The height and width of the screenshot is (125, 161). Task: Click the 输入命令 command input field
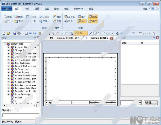click(21, 115)
